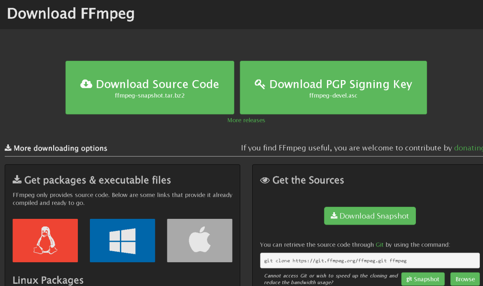This screenshot has height=286, width=483.
Task: Select the Windows logo tile
Action: (x=122, y=241)
